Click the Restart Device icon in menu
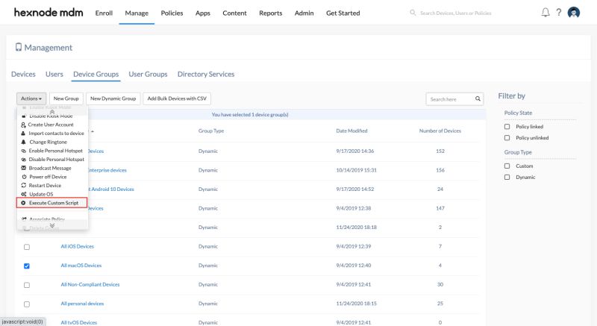Screen dimensions: 597x326 click(x=24, y=185)
